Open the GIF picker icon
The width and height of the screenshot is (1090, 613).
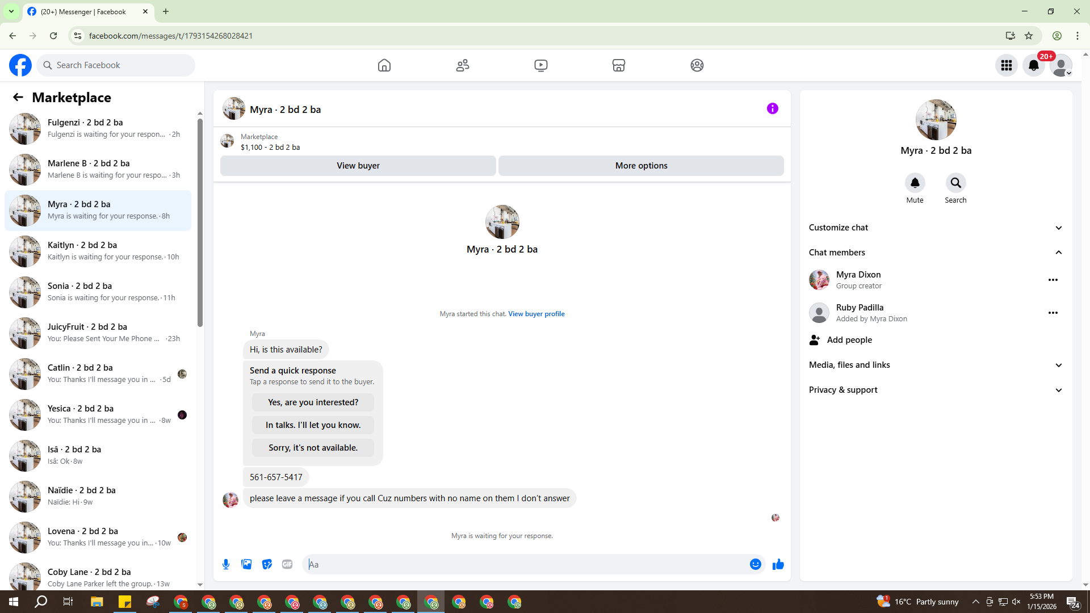tap(287, 564)
